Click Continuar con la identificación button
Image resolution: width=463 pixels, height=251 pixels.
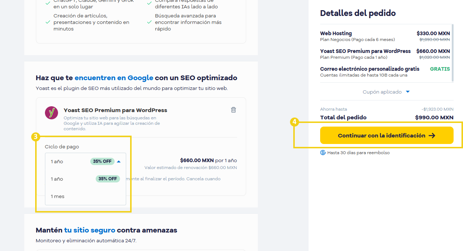386,135
